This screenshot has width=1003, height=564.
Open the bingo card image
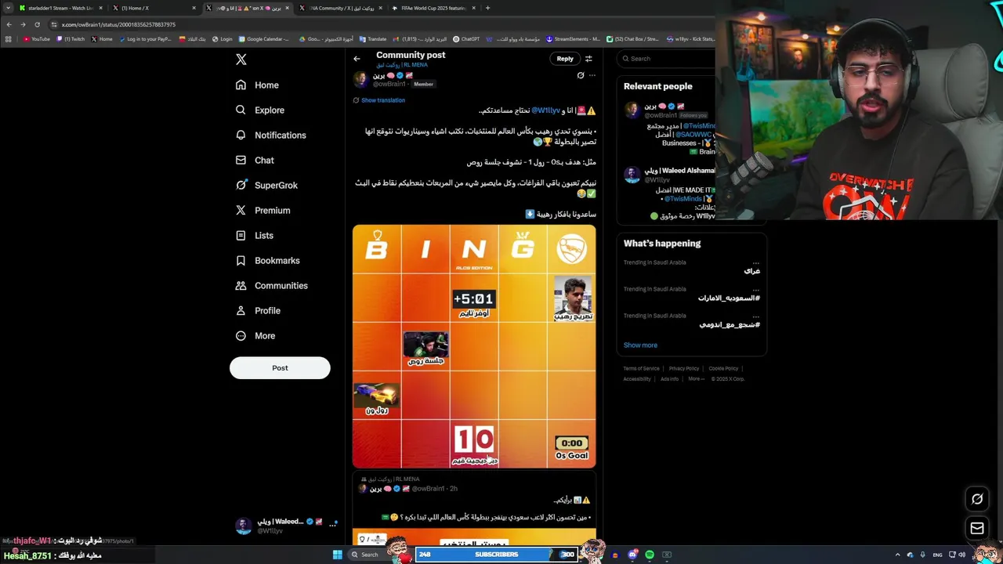(x=474, y=346)
